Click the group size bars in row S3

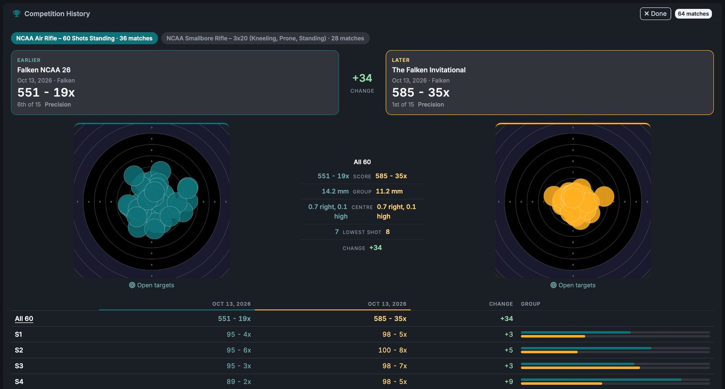point(615,366)
